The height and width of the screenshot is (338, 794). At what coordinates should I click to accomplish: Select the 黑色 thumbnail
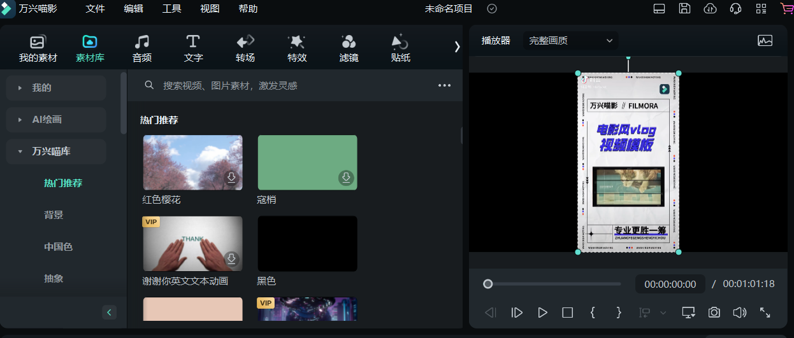[x=307, y=244]
